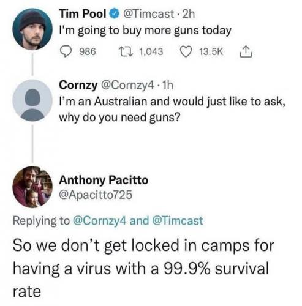Open Tim Pool's profile picture
Viewport: 302px width, 306px height.
point(32,29)
